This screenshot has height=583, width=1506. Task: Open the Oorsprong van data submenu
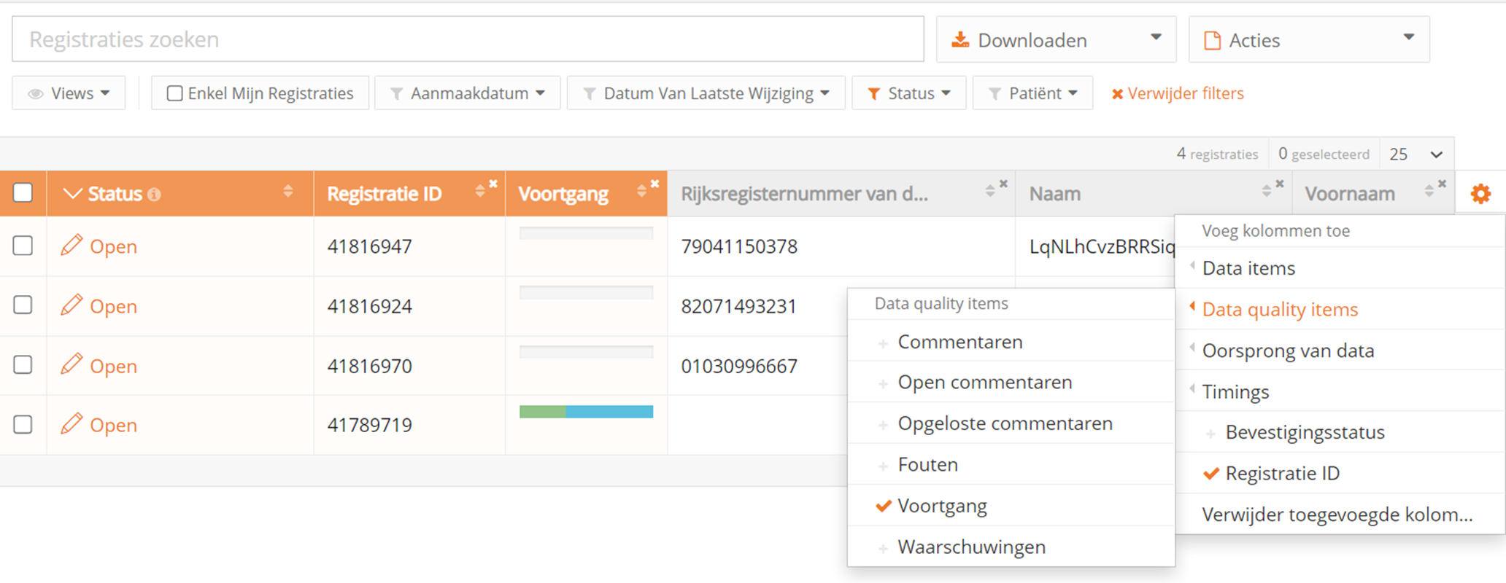[x=1288, y=351]
